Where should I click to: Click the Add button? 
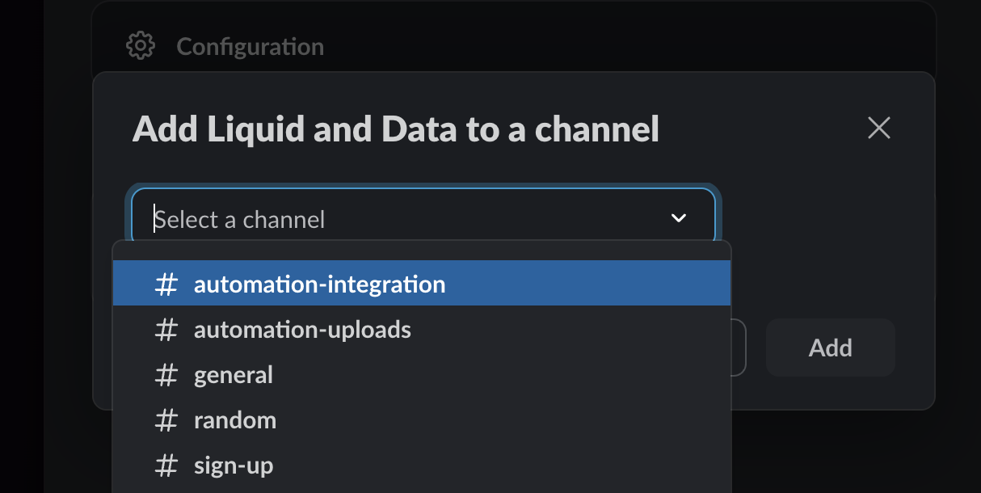pyautogui.click(x=830, y=348)
